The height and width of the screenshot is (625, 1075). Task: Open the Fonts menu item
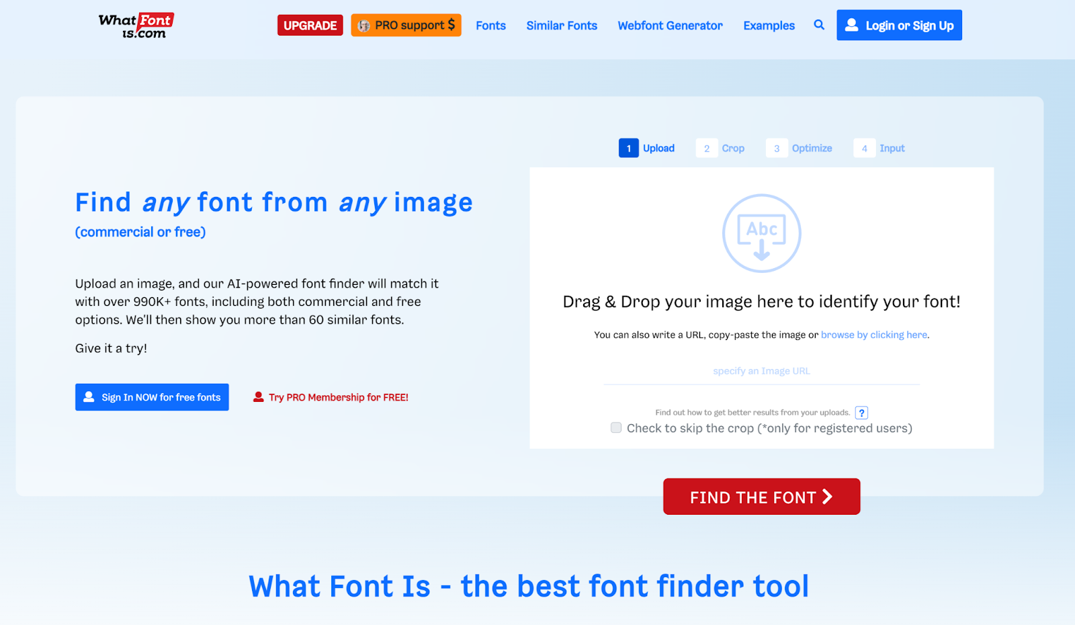pyautogui.click(x=490, y=26)
